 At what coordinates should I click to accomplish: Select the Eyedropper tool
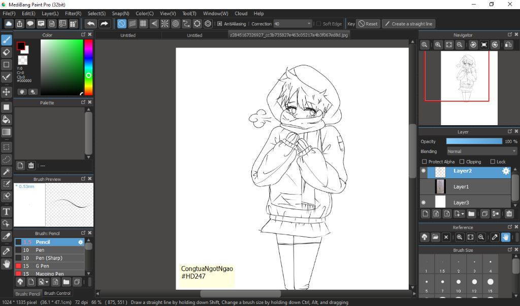(x=6, y=251)
